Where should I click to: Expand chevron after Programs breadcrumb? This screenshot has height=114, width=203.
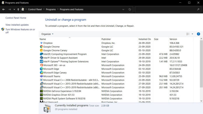(x=58, y=9)
